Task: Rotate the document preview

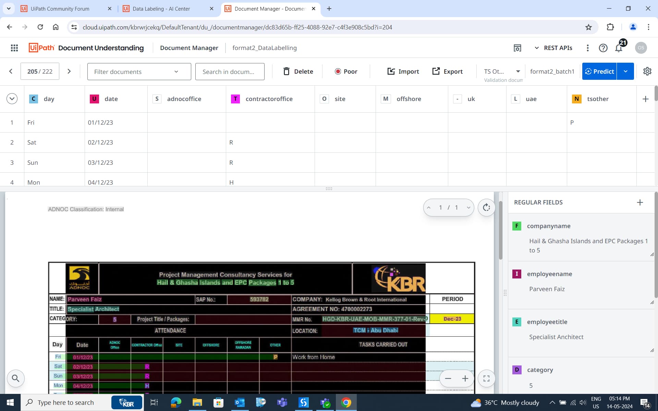Action: tap(486, 207)
